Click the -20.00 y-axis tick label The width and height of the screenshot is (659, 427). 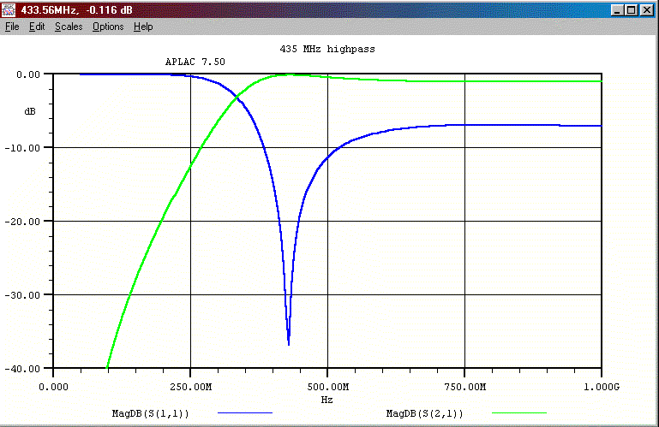(22, 222)
